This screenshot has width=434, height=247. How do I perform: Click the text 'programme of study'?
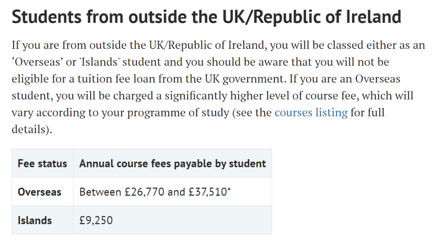(178, 112)
